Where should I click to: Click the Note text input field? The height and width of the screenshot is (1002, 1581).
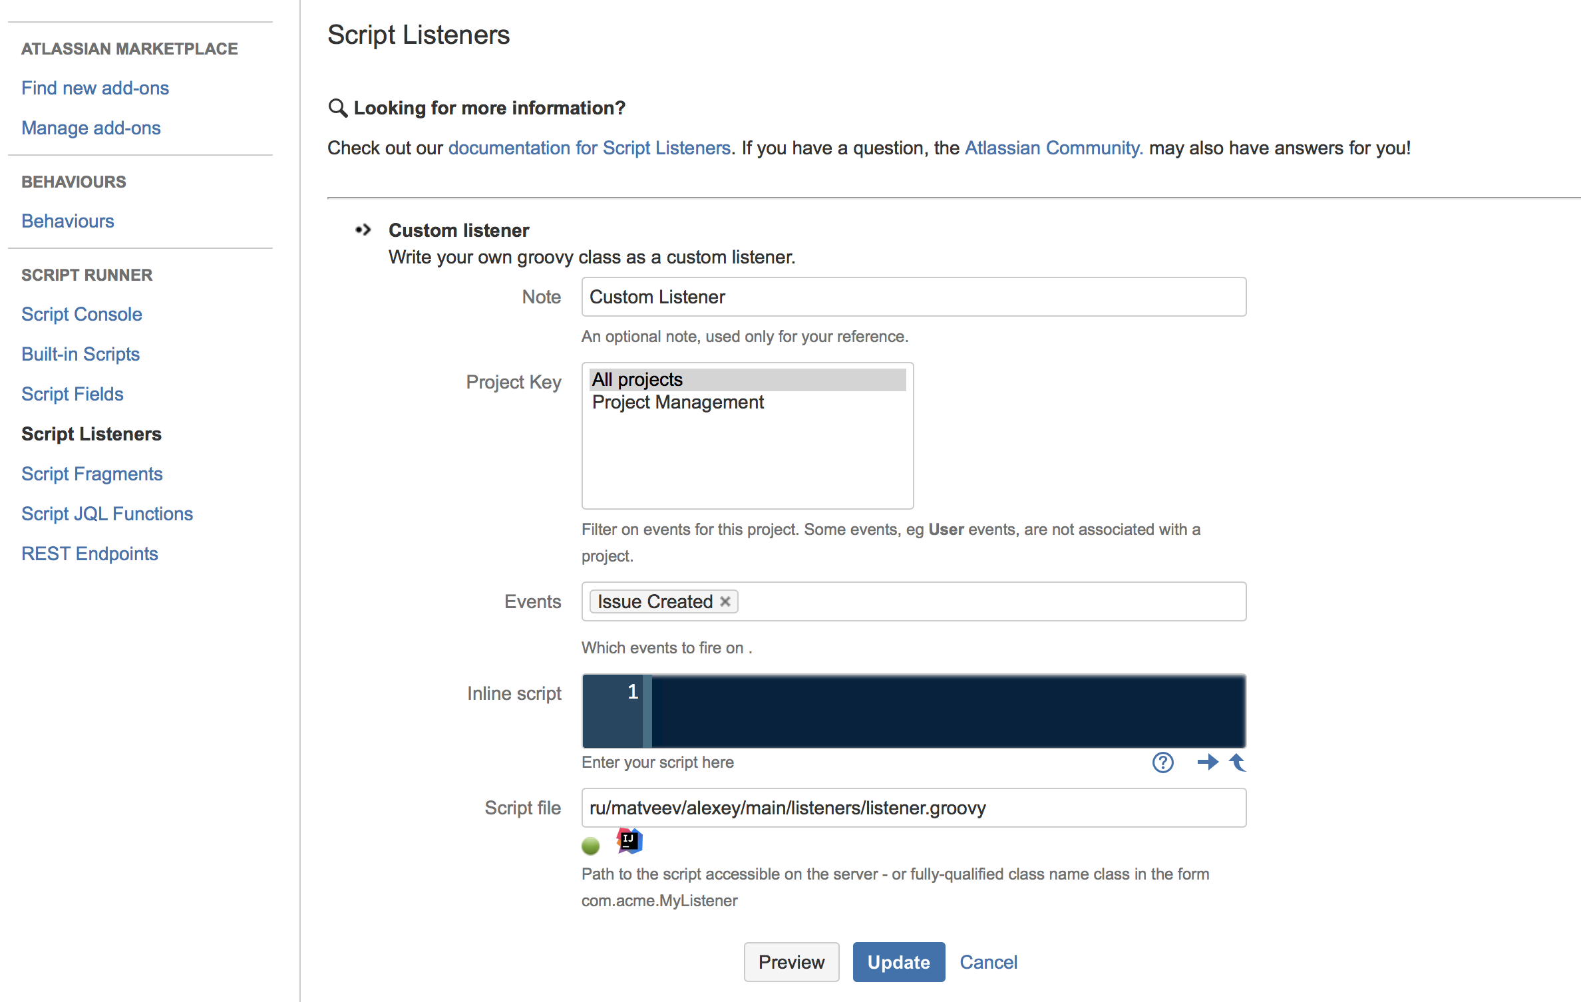click(x=912, y=297)
